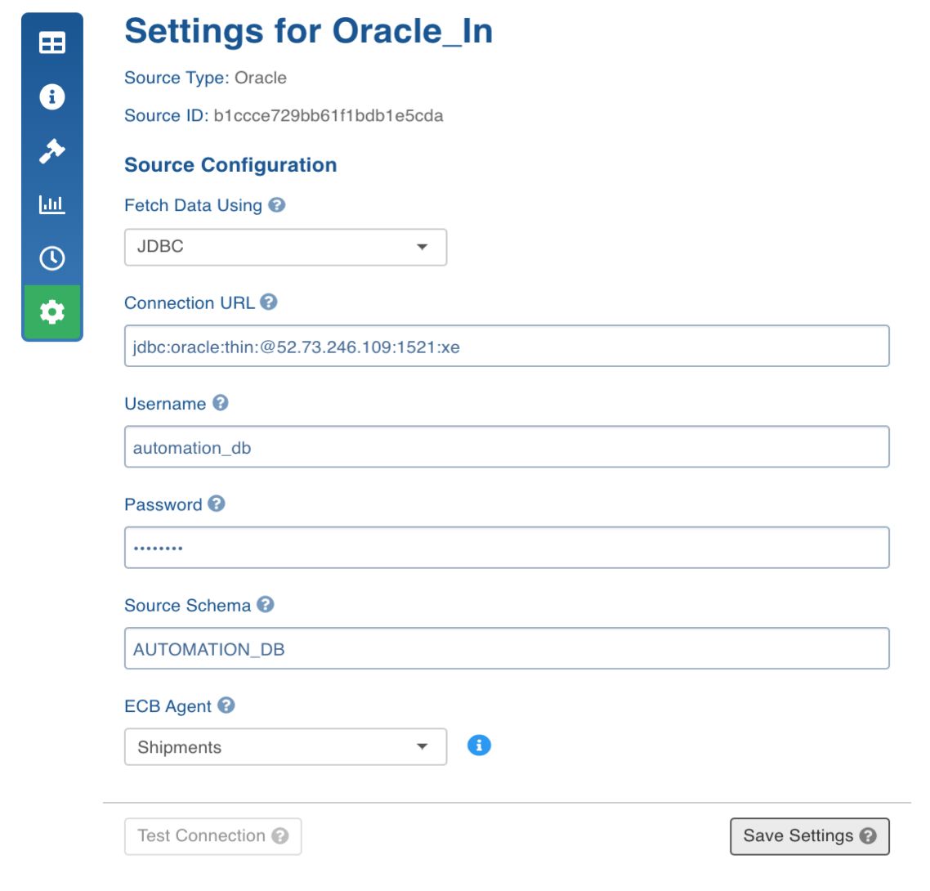
Task: Open the table grid view sidebar icon
Action: coord(52,43)
